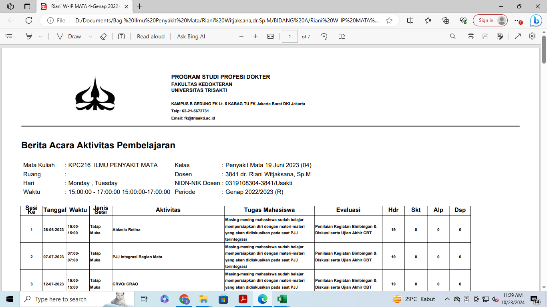Activate the Draw tool
Screen dimensions: 547x307
click(x=69, y=36)
